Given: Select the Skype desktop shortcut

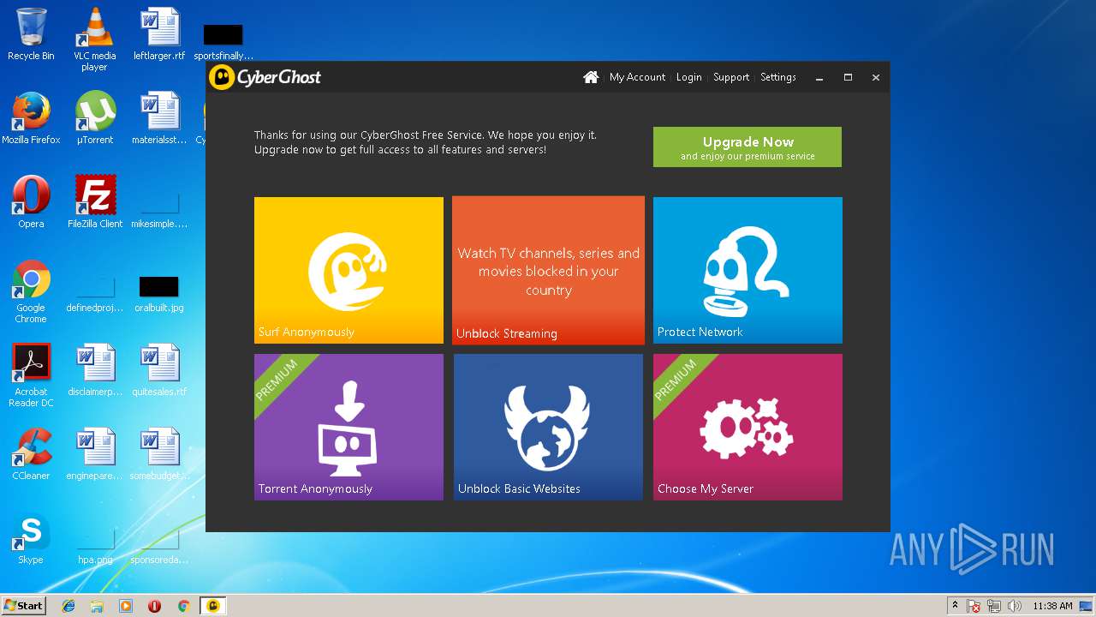Looking at the screenshot, I should pos(31,538).
